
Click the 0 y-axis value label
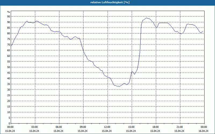pyautogui.click(x=9, y=124)
